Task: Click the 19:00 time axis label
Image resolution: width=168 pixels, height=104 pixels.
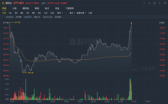Action: click(66, 101)
